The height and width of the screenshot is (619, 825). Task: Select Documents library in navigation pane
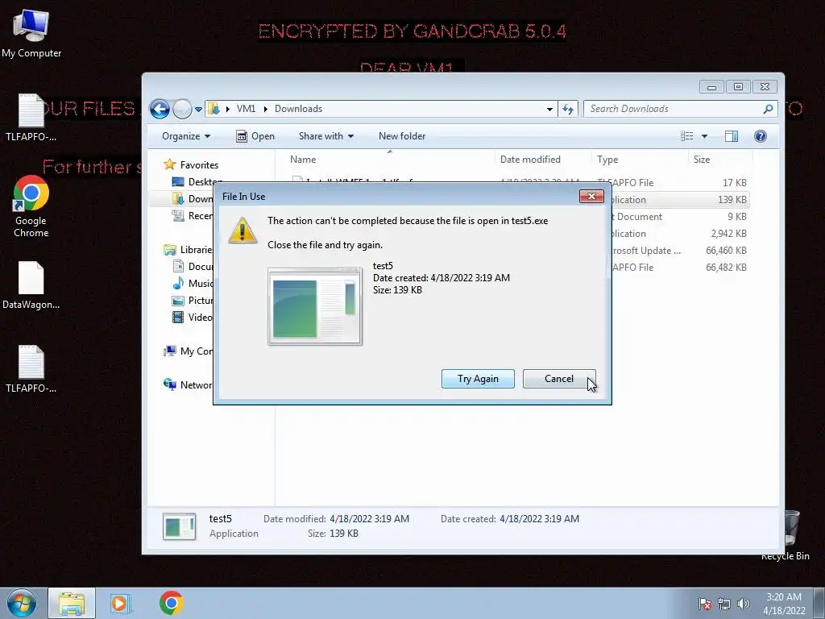pos(193,266)
